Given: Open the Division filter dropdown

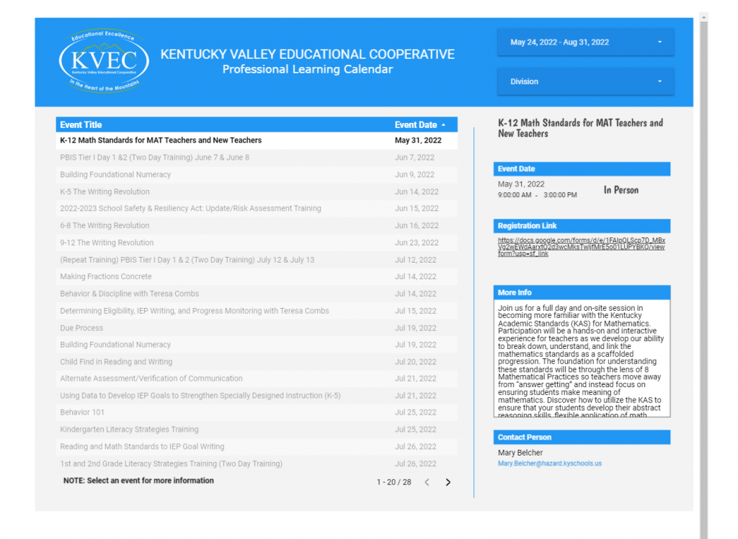Looking at the screenshot, I should pyautogui.click(x=585, y=81).
